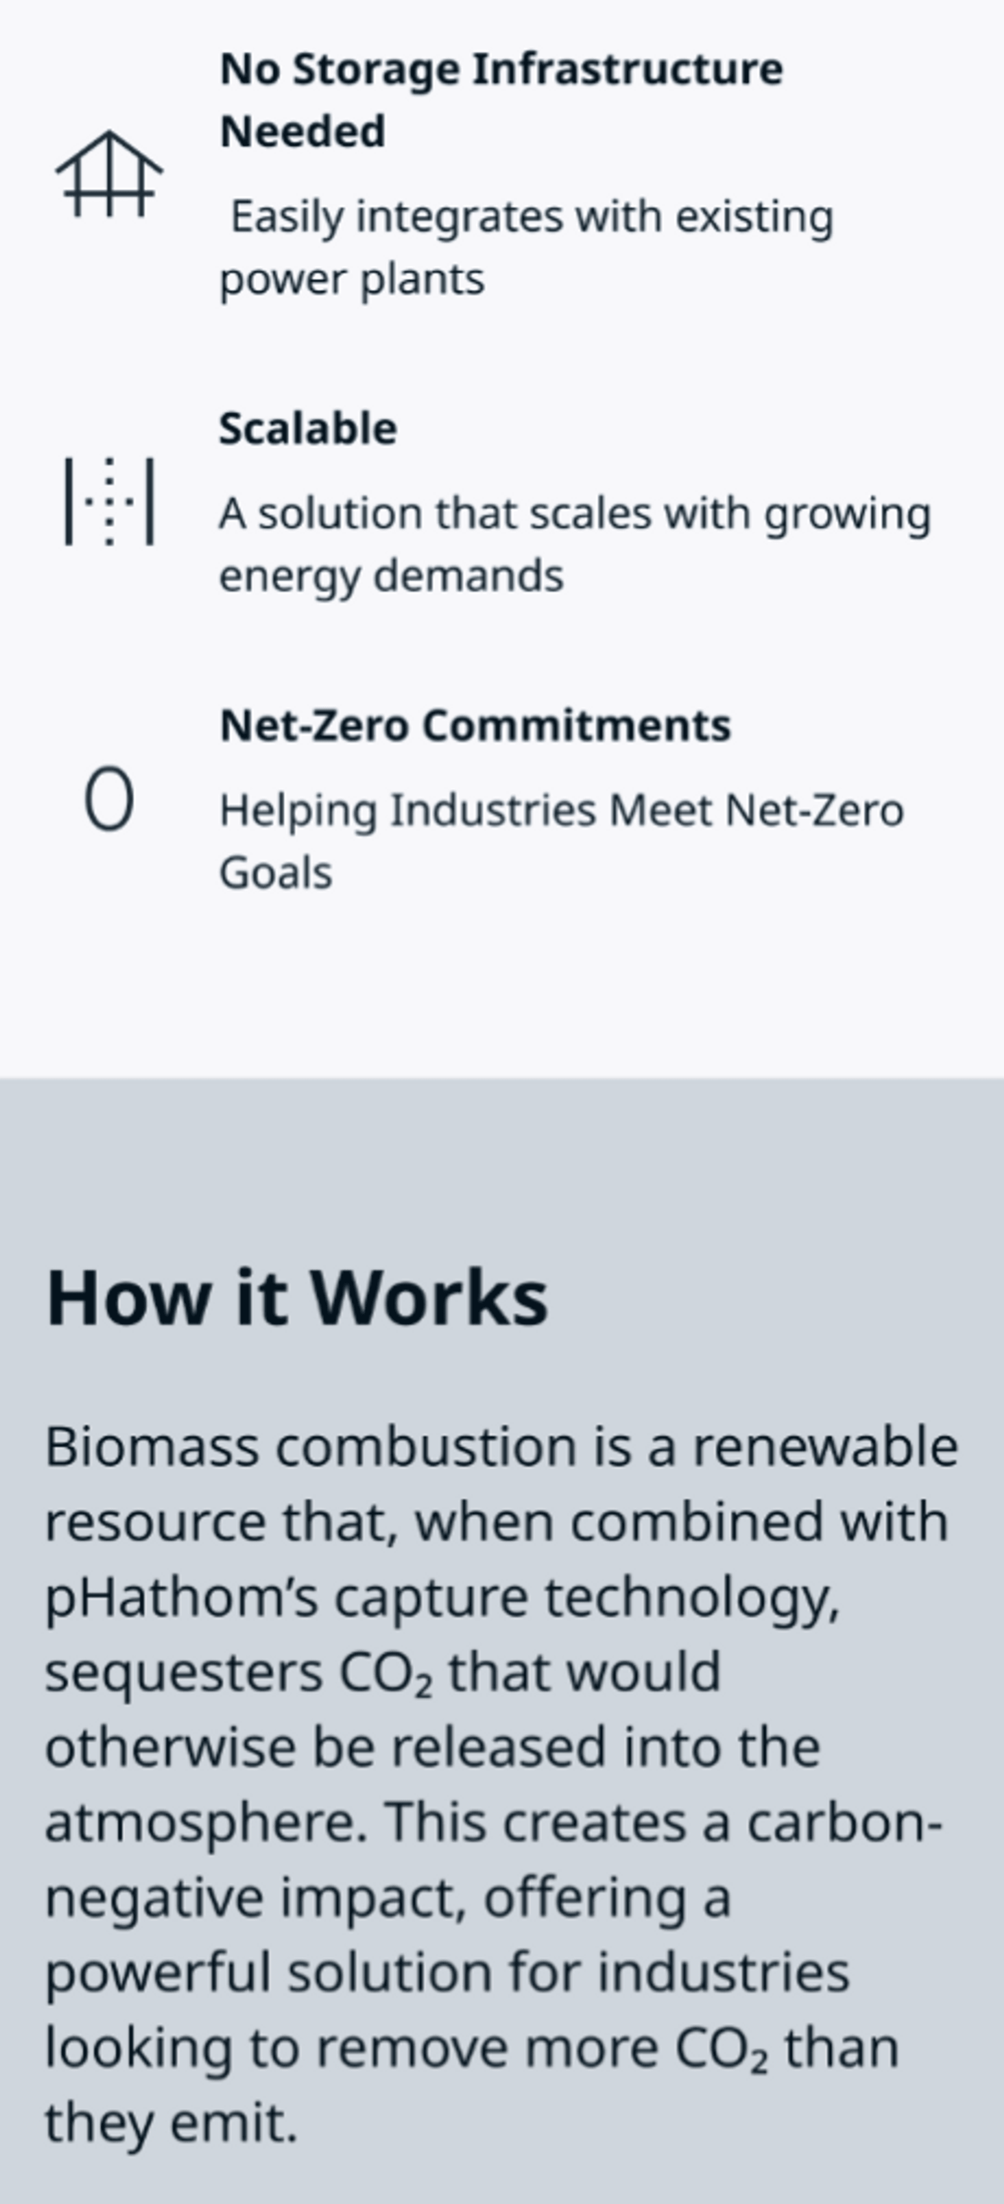This screenshot has height=2204, width=1004.
Task: Click the "How it Works" section heading
Action: (x=296, y=1299)
